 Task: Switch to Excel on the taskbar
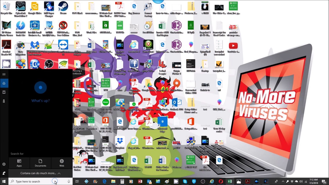pos(230,181)
